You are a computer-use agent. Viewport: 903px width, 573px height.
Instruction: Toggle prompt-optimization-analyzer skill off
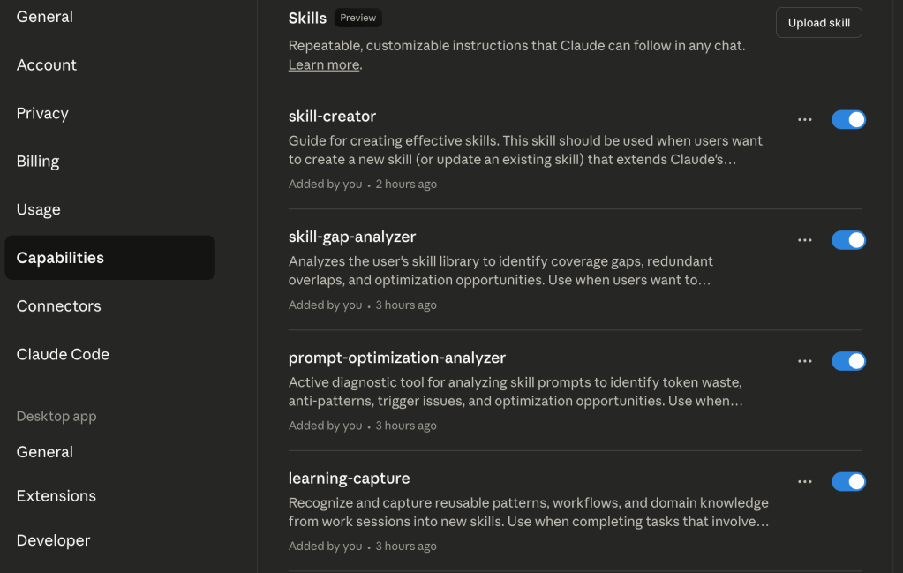[x=848, y=361]
